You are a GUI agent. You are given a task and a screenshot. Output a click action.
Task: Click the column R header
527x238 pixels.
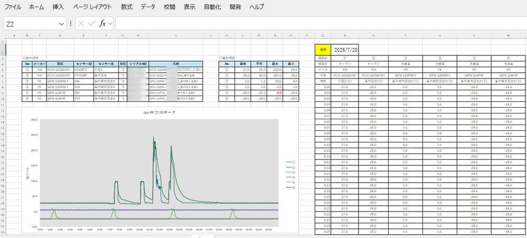tap(345, 35)
